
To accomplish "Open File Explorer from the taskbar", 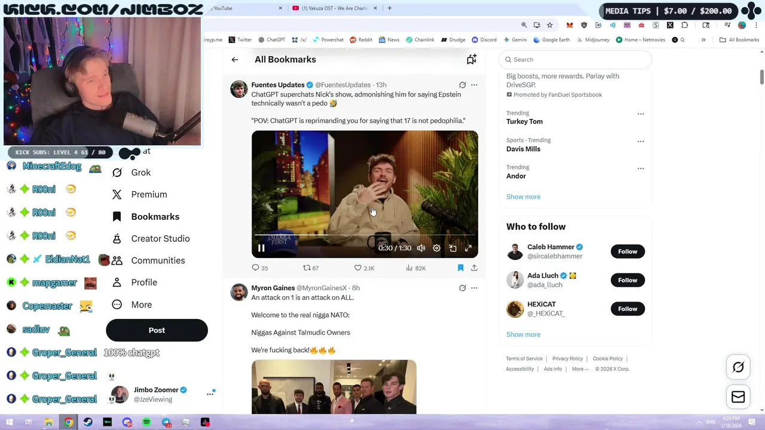I will coord(49,422).
